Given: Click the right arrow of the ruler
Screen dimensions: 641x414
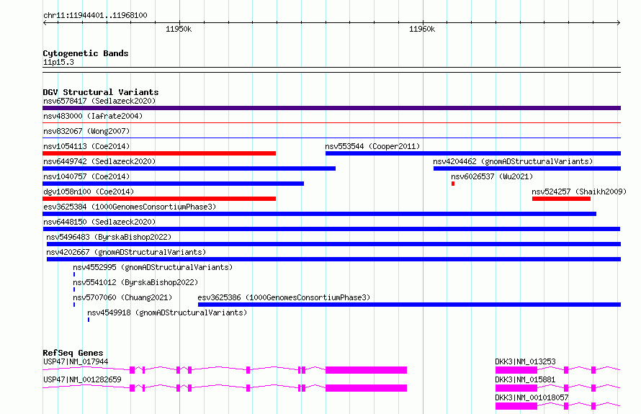Looking at the screenshot, I should 619,23.
